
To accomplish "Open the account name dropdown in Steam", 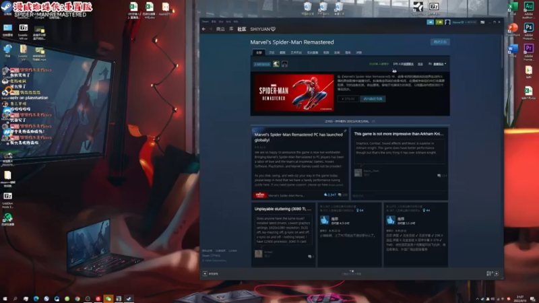I will pos(464,22).
